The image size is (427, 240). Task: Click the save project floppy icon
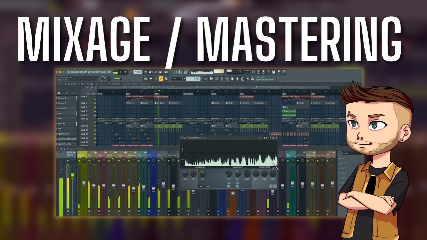(x=274, y=72)
